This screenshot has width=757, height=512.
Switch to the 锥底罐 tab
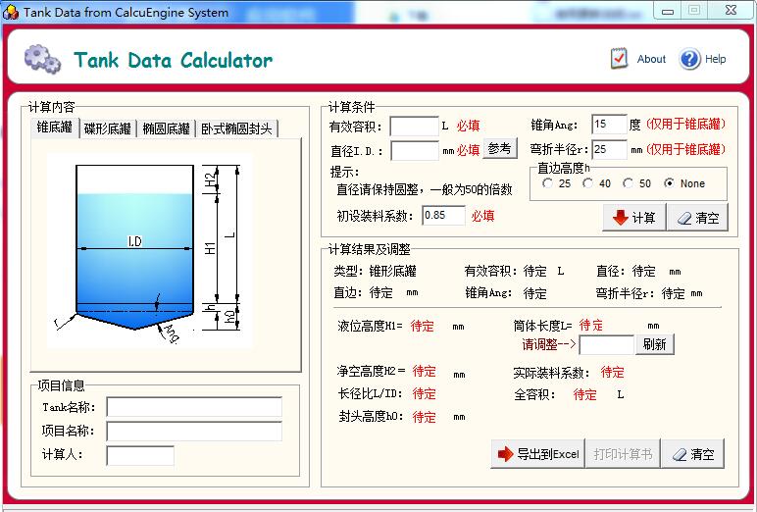(54, 128)
